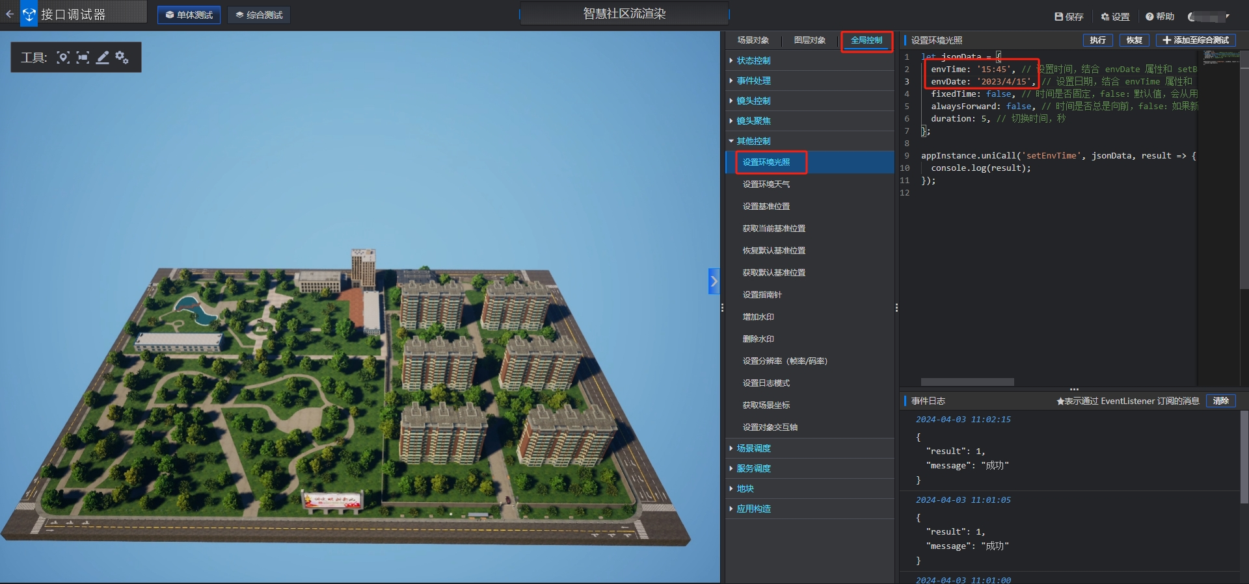Expand the 镜头聚焦 group
The width and height of the screenshot is (1249, 584).
pos(810,121)
